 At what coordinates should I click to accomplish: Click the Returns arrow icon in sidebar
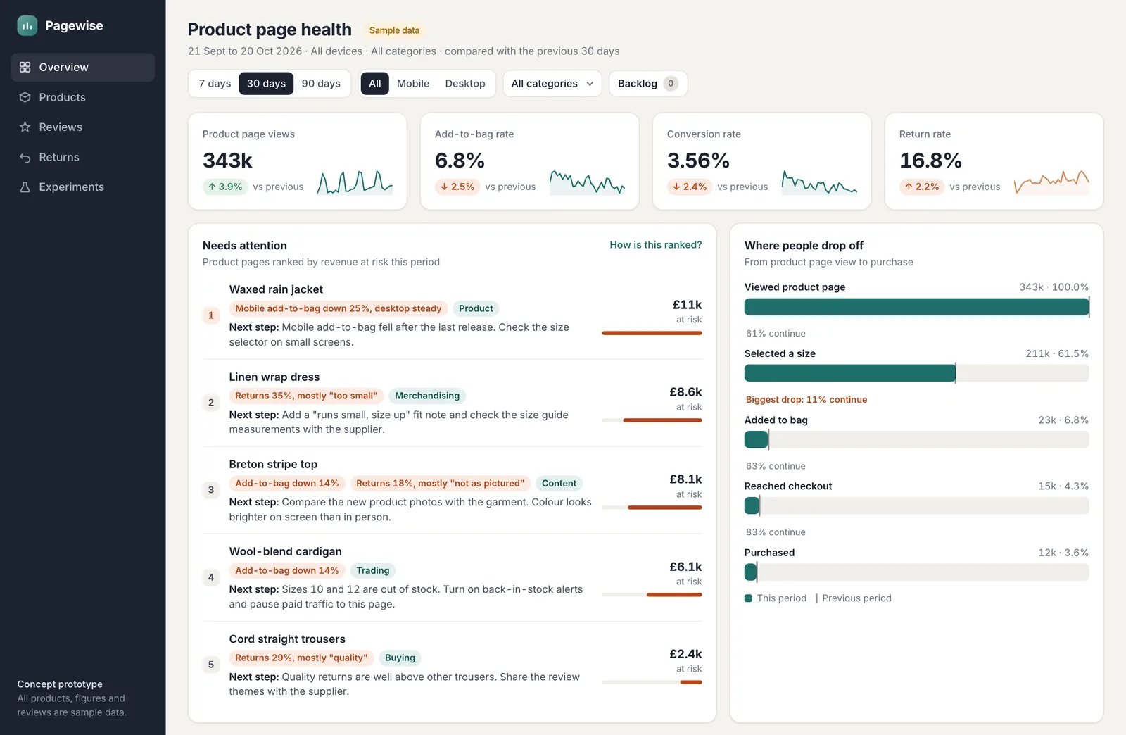tap(25, 158)
